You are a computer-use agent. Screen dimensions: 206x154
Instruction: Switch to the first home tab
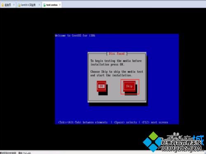pos(8,5)
